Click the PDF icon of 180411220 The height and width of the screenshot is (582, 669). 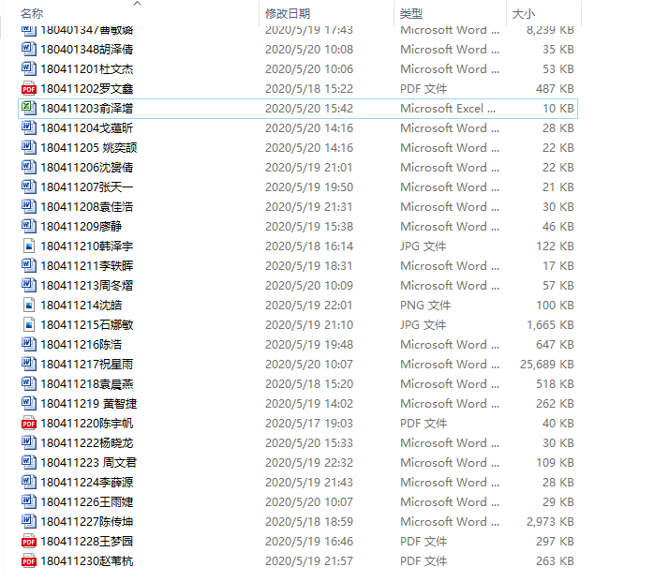[x=28, y=424]
